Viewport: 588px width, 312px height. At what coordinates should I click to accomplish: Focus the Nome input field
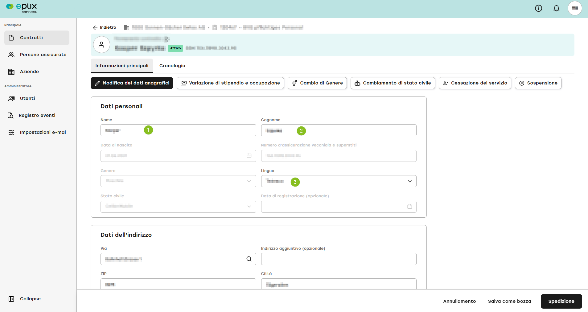point(178,130)
